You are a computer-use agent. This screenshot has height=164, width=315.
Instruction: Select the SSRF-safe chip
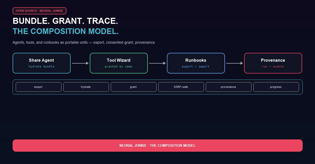coord(181,87)
